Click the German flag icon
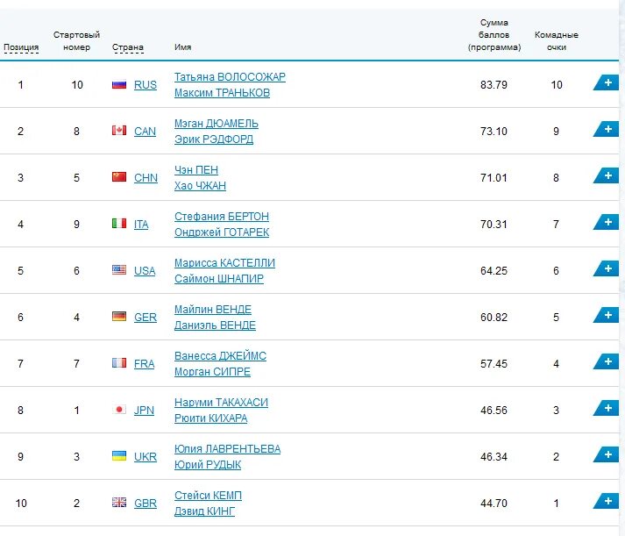 click(119, 317)
